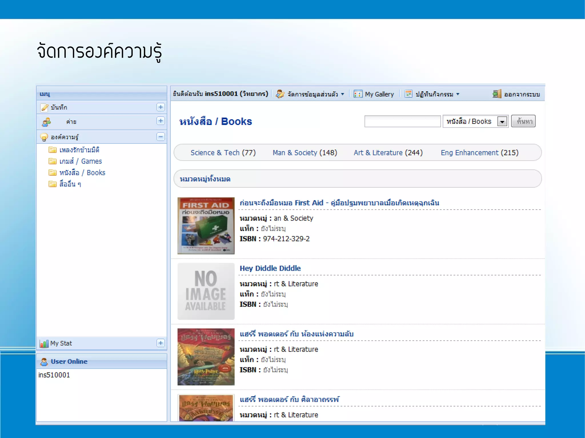Click the knowledge lightbulb icon

point(44,137)
